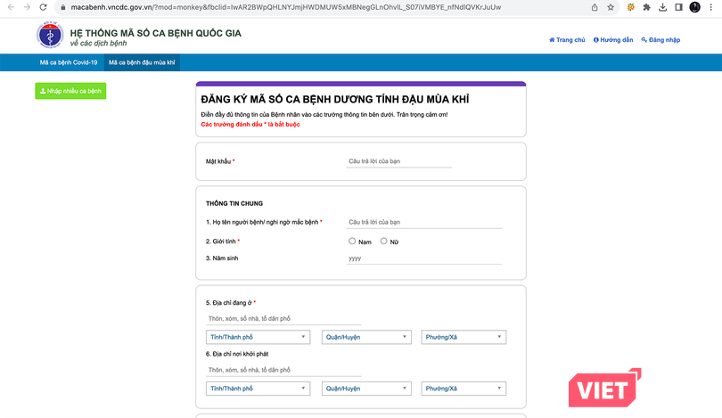
Task: Open Tỉnh/Thành phố dropdown for onset address
Action: pos(258,389)
